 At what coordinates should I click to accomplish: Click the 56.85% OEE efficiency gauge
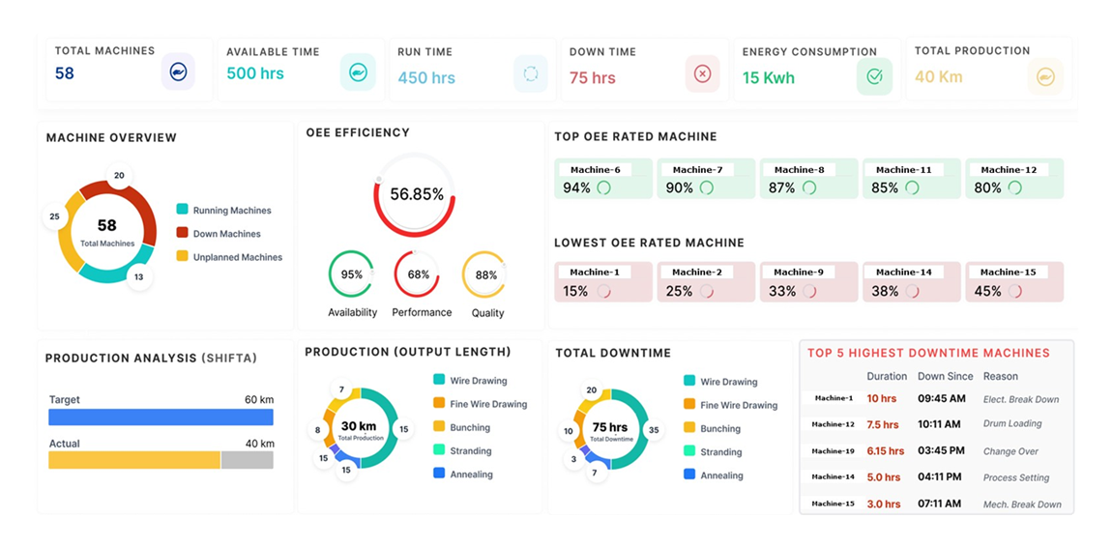(x=416, y=194)
